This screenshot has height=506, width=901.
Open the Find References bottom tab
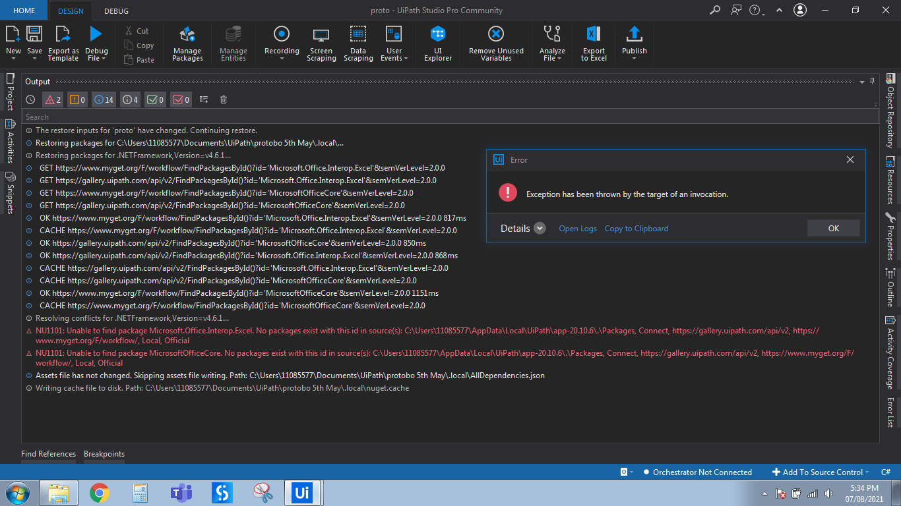(48, 454)
